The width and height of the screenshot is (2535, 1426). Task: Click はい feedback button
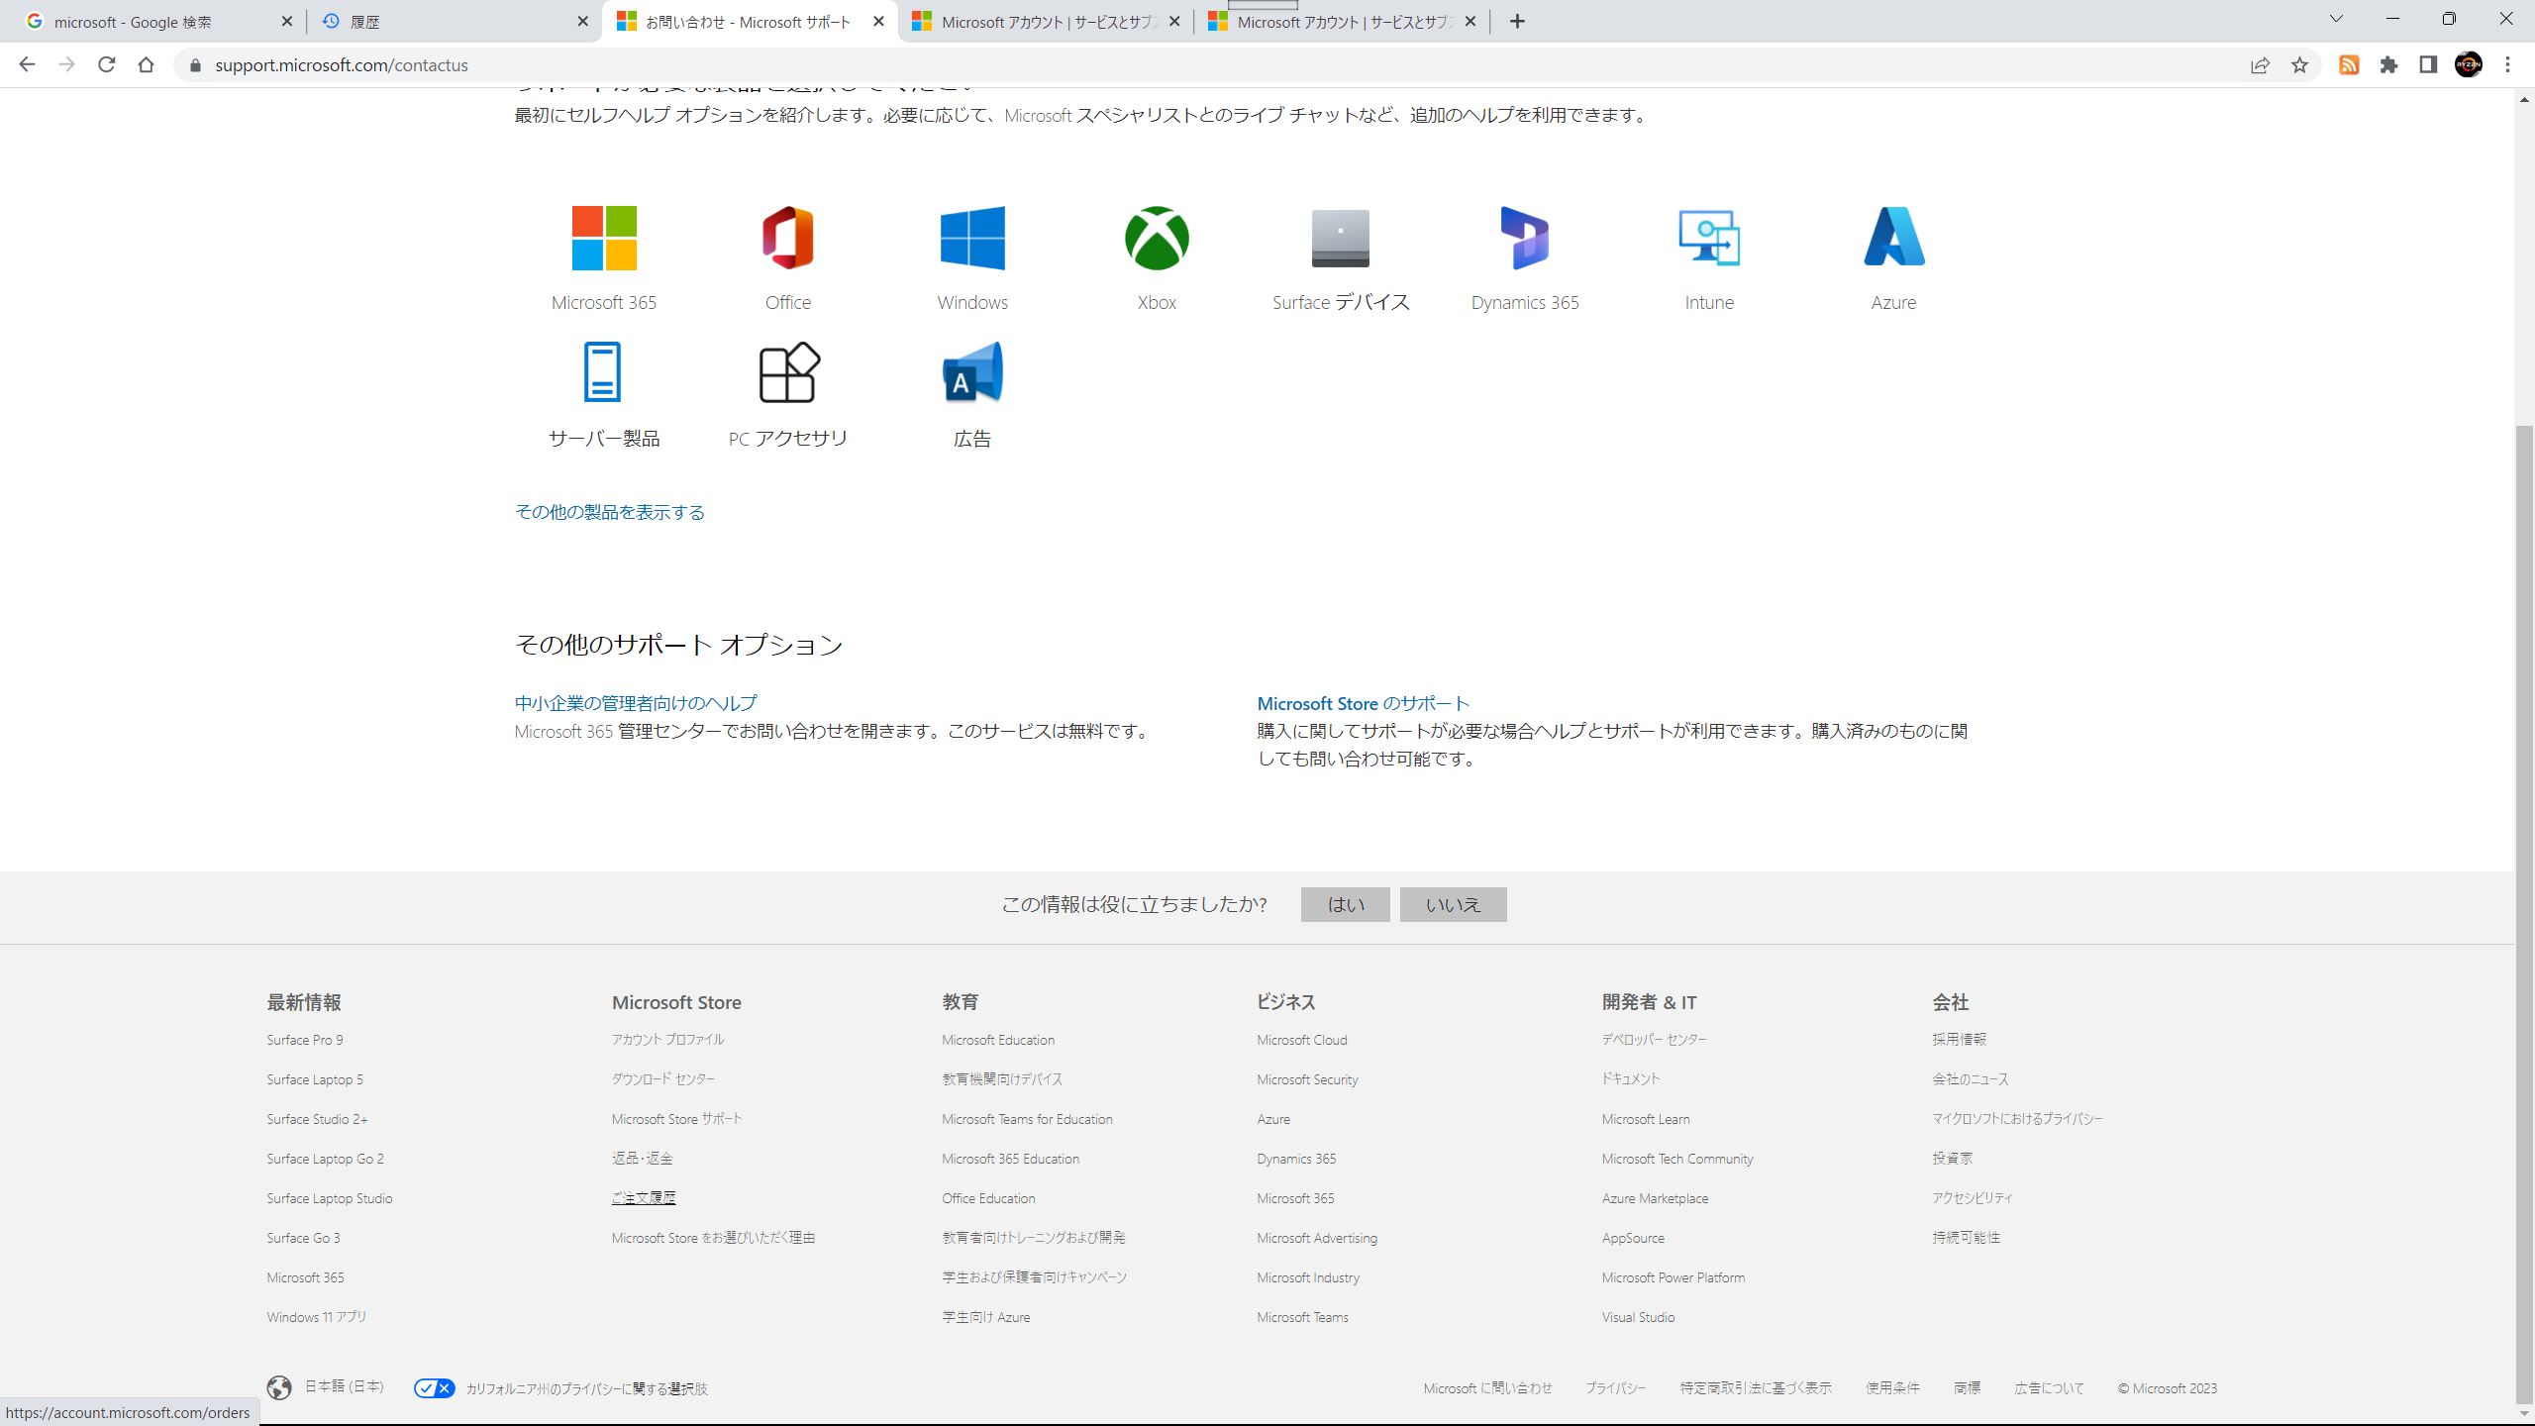(1345, 904)
